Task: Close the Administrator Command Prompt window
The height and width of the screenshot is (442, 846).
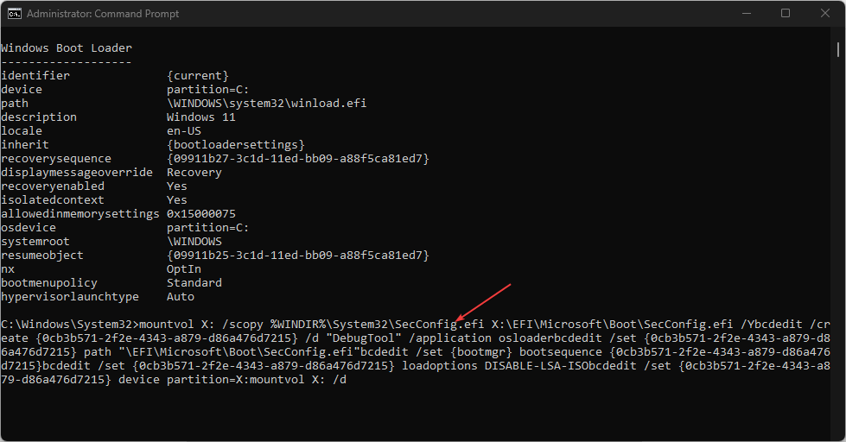Action: point(825,14)
